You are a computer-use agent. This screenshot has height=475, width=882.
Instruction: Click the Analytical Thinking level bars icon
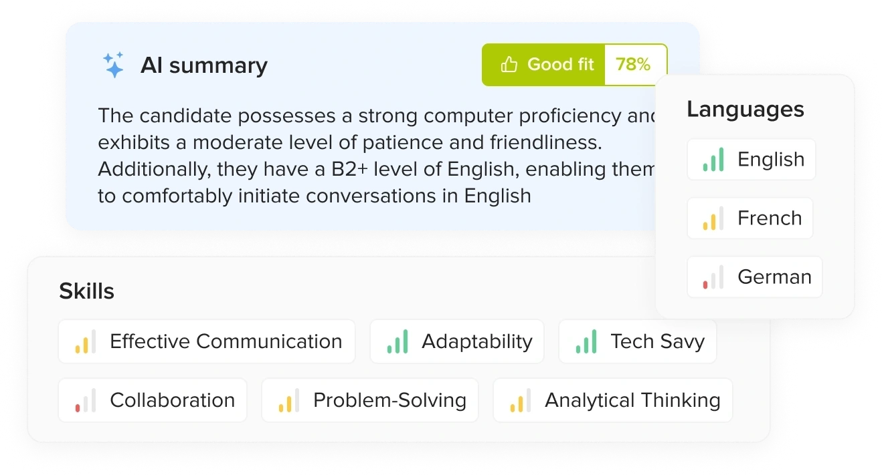(x=521, y=401)
